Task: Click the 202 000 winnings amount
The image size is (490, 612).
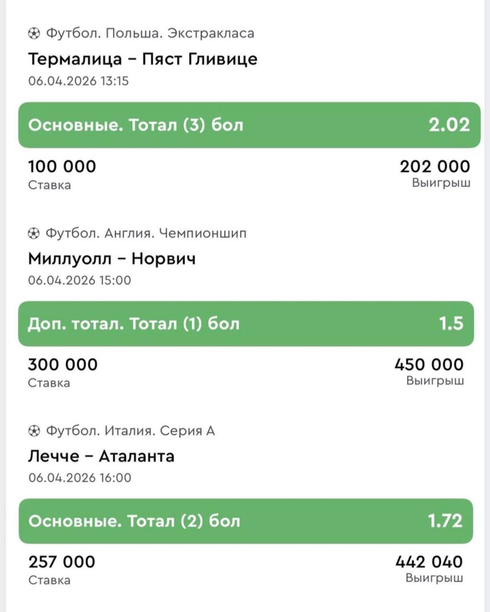Action: [x=435, y=166]
